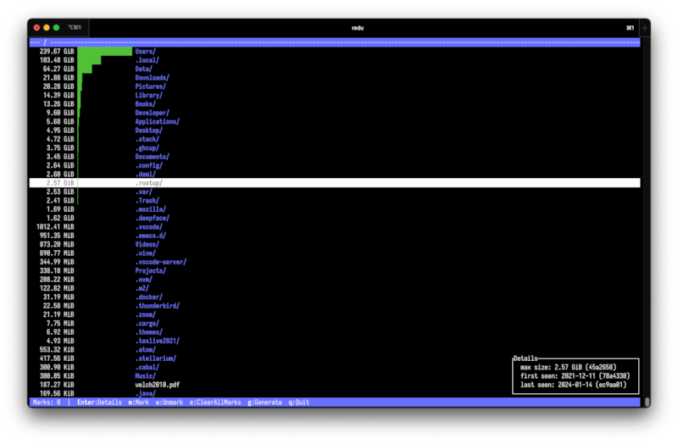Select the .Trash/ directory entry
Viewport: 678px width, 444px height.
click(x=147, y=201)
